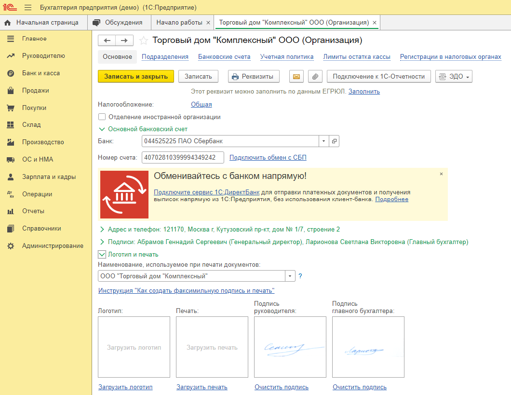The height and width of the screenshot is (395, 511).
Task: Open Продажи shopping bag icon
Action: point(11,91)
